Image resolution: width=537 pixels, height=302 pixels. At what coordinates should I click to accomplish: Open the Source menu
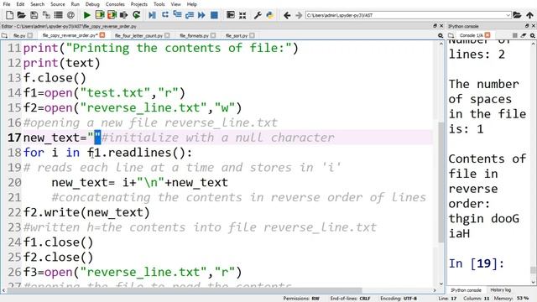tap(58, 4)
